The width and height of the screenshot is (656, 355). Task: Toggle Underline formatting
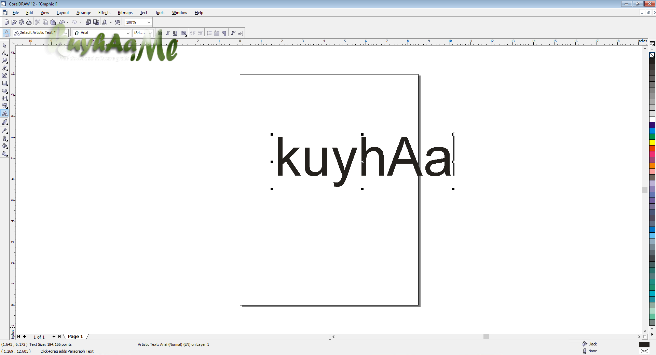pyautogui.click(x=175, y=33)
